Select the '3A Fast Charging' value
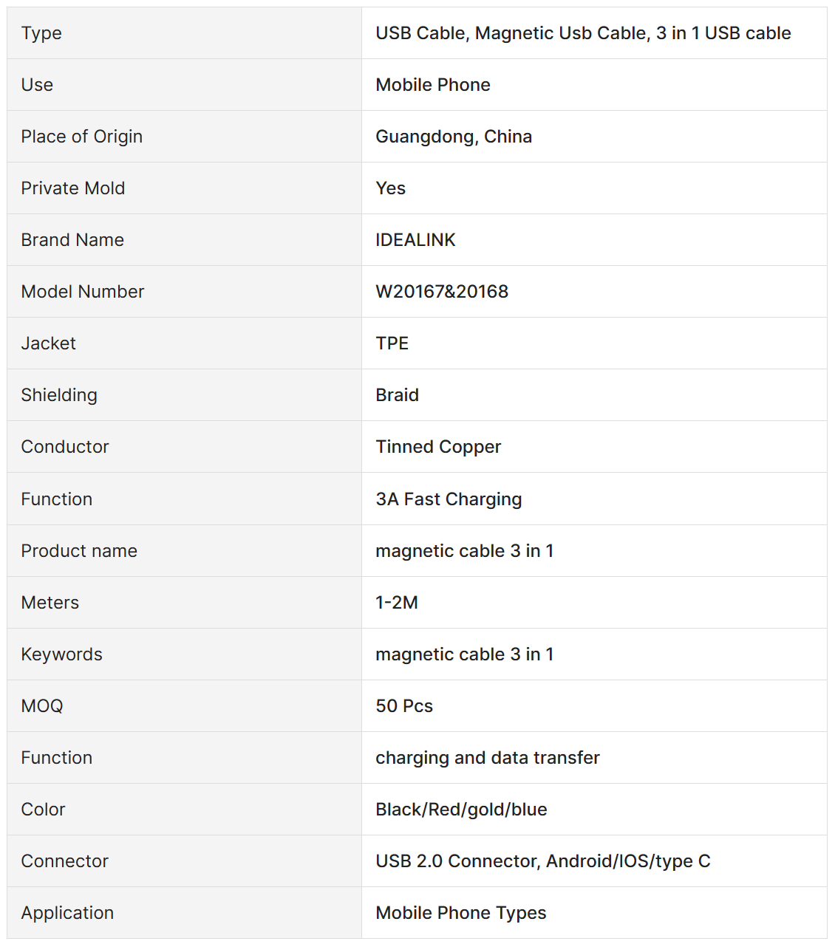Viewport: 835px width, 944px height. point(449,499)
